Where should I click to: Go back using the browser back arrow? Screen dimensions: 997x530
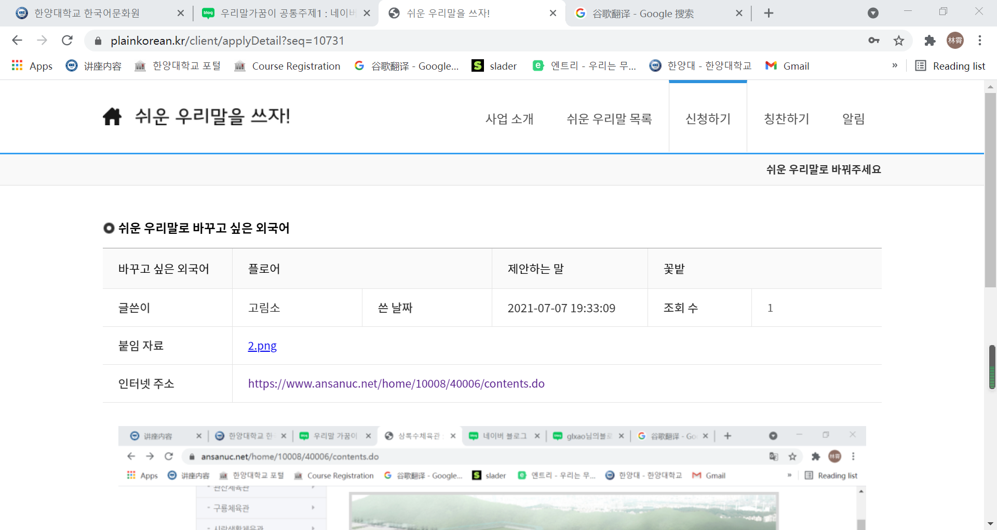tap(17, 41)
